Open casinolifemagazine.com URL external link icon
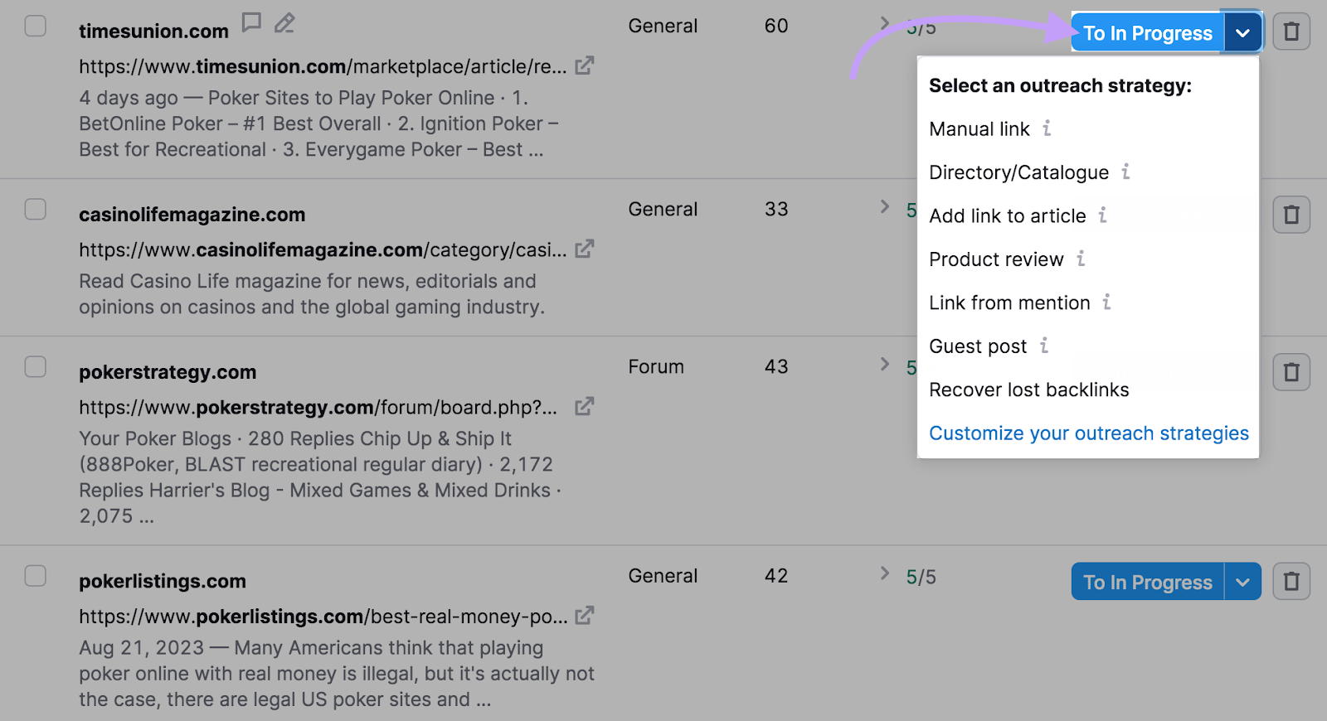The height and width of the screenshot is (721, 1327). 585,249
